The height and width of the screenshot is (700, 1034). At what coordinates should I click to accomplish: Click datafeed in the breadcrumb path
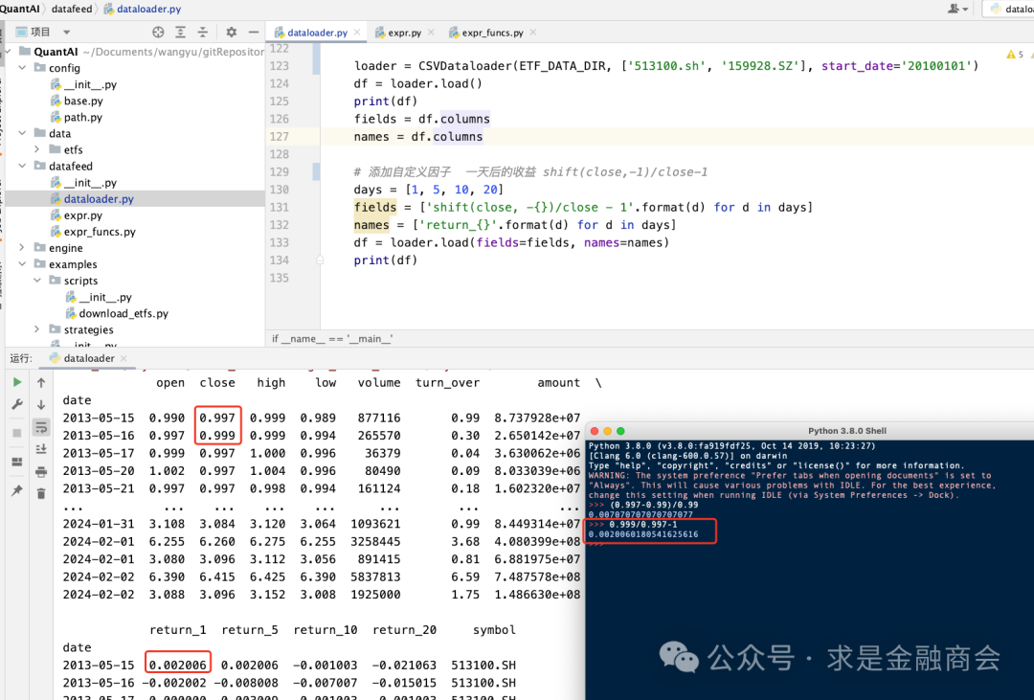coord(72,9)
